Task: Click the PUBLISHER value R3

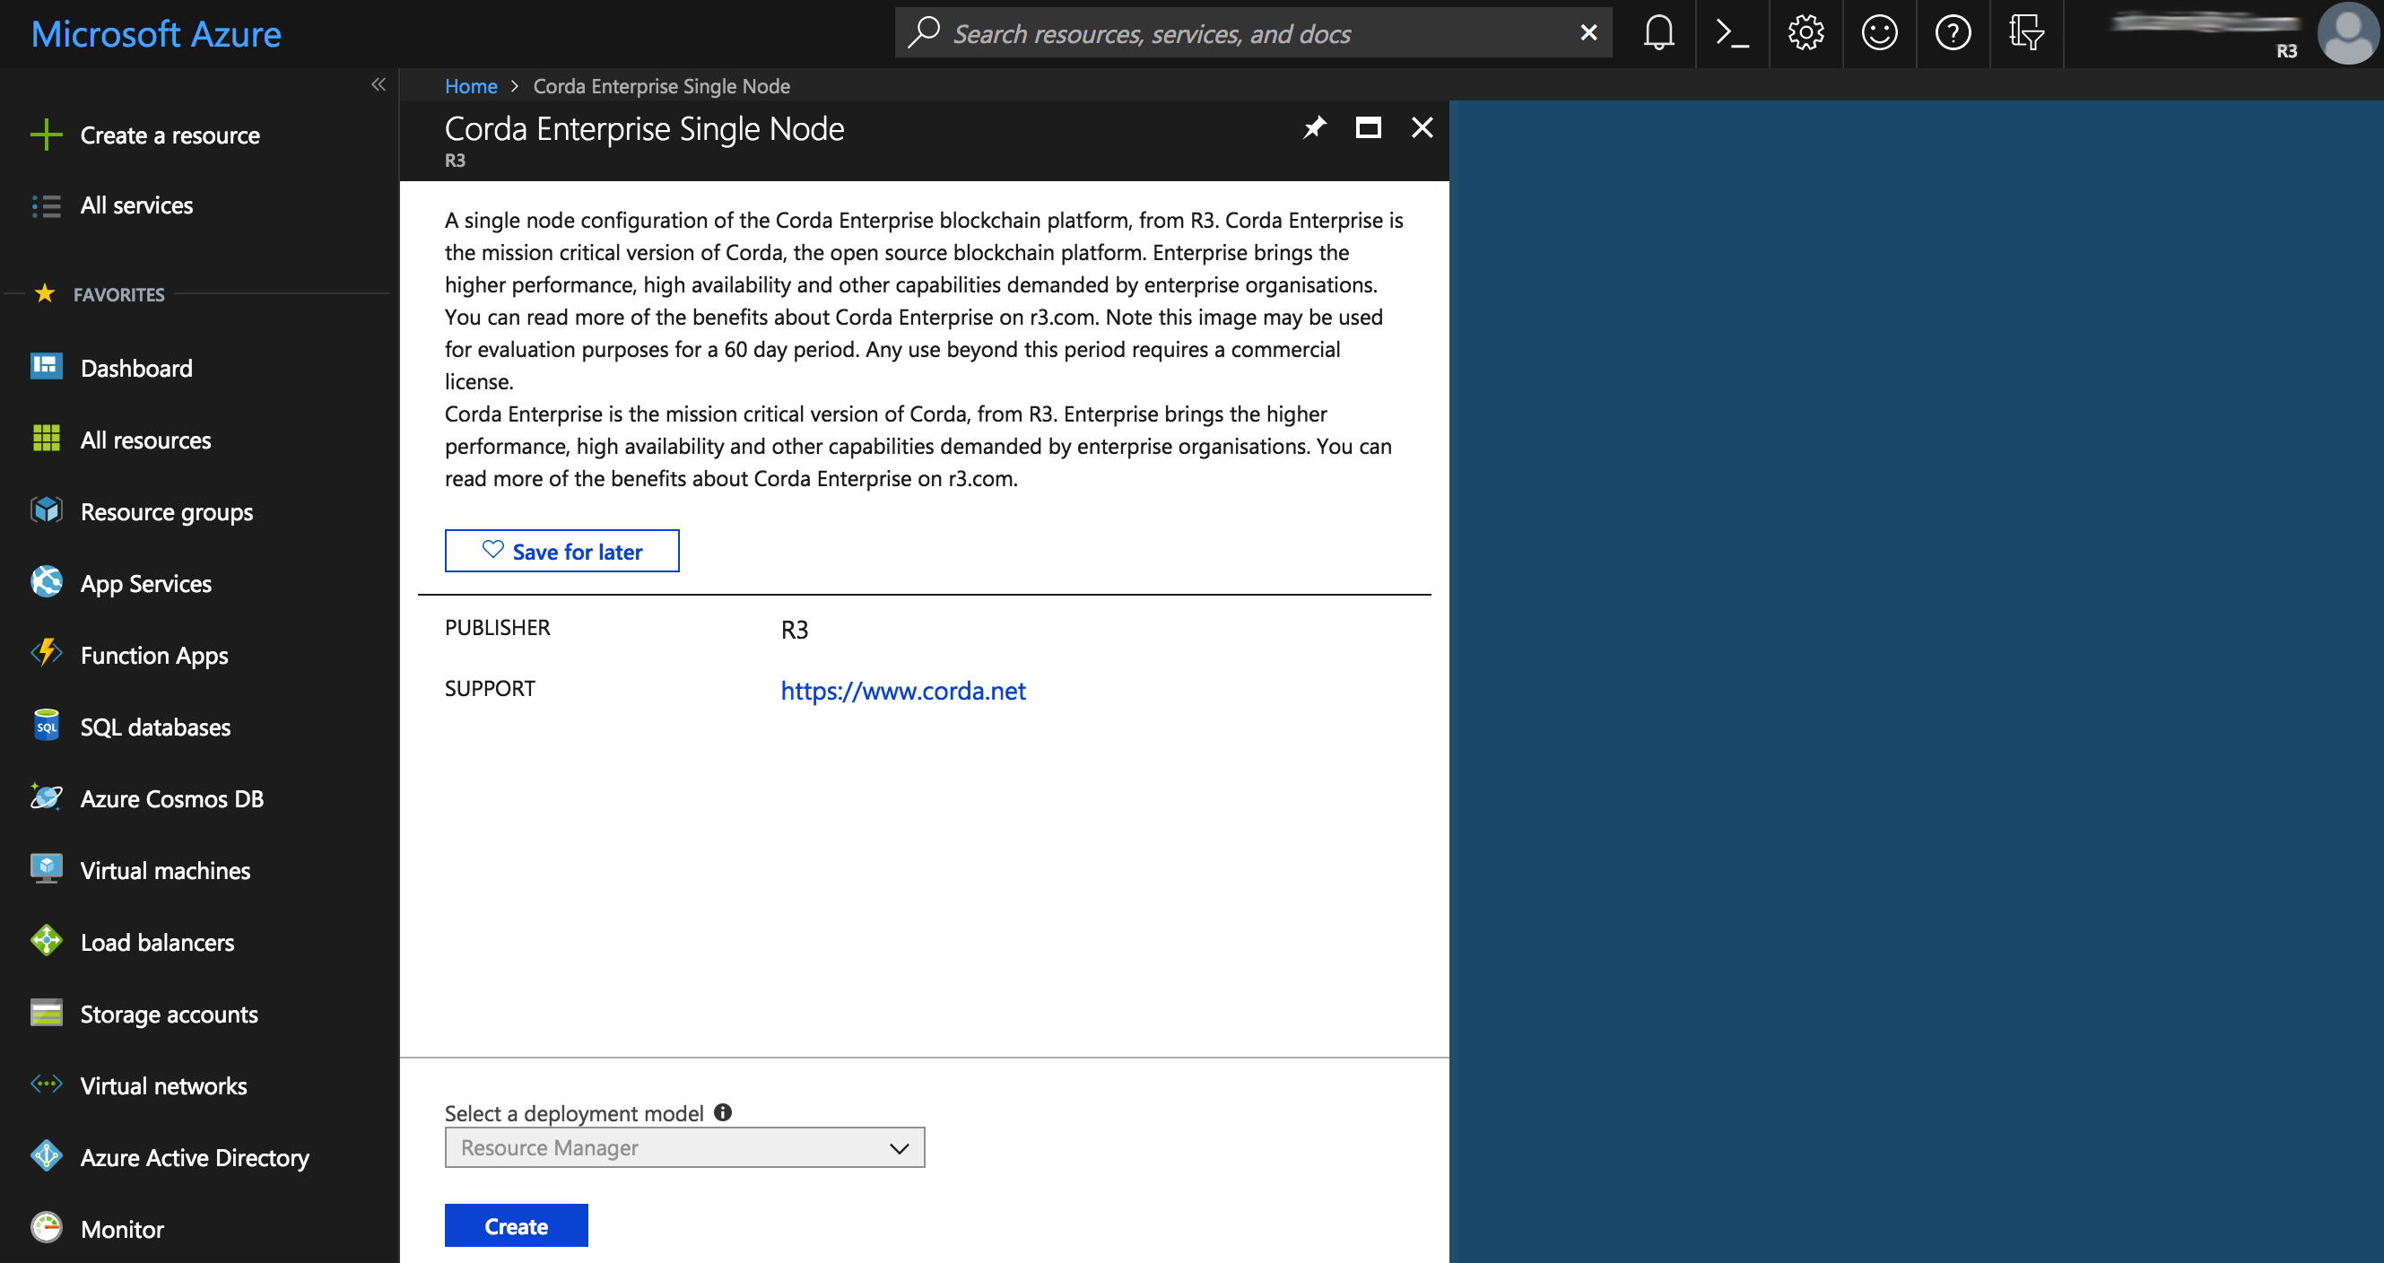Action: [x=795, y=630]
